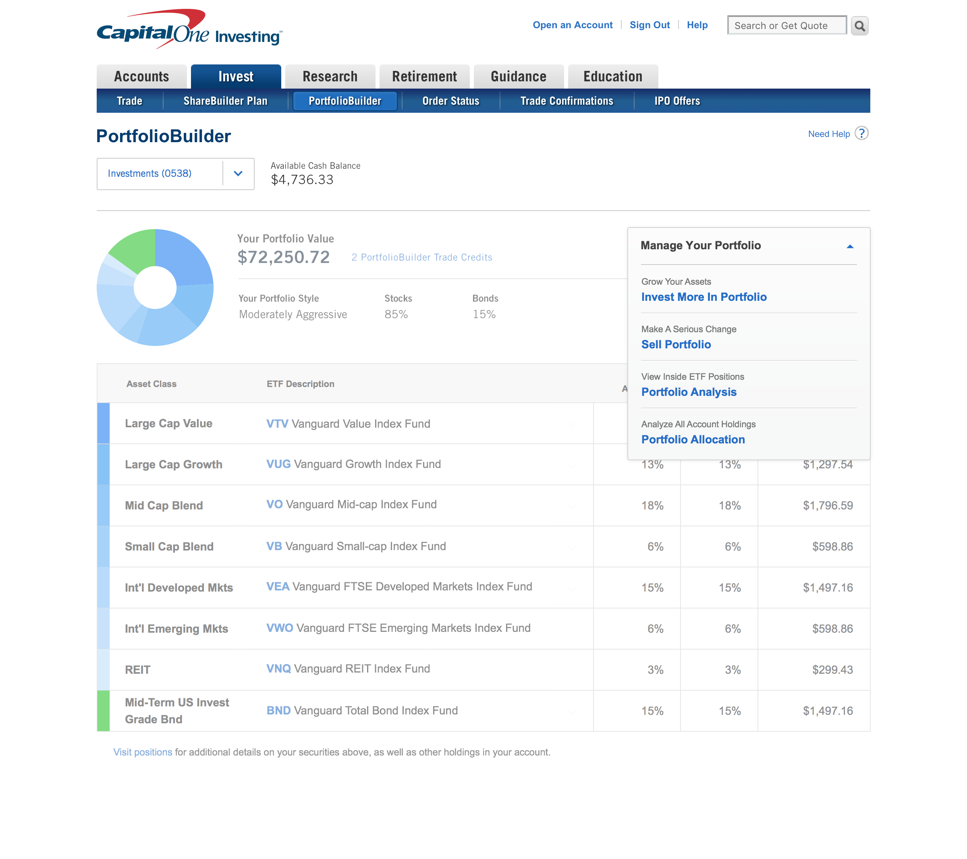
Task: Open the Accounts tab
Action: (x=141, y=77)
